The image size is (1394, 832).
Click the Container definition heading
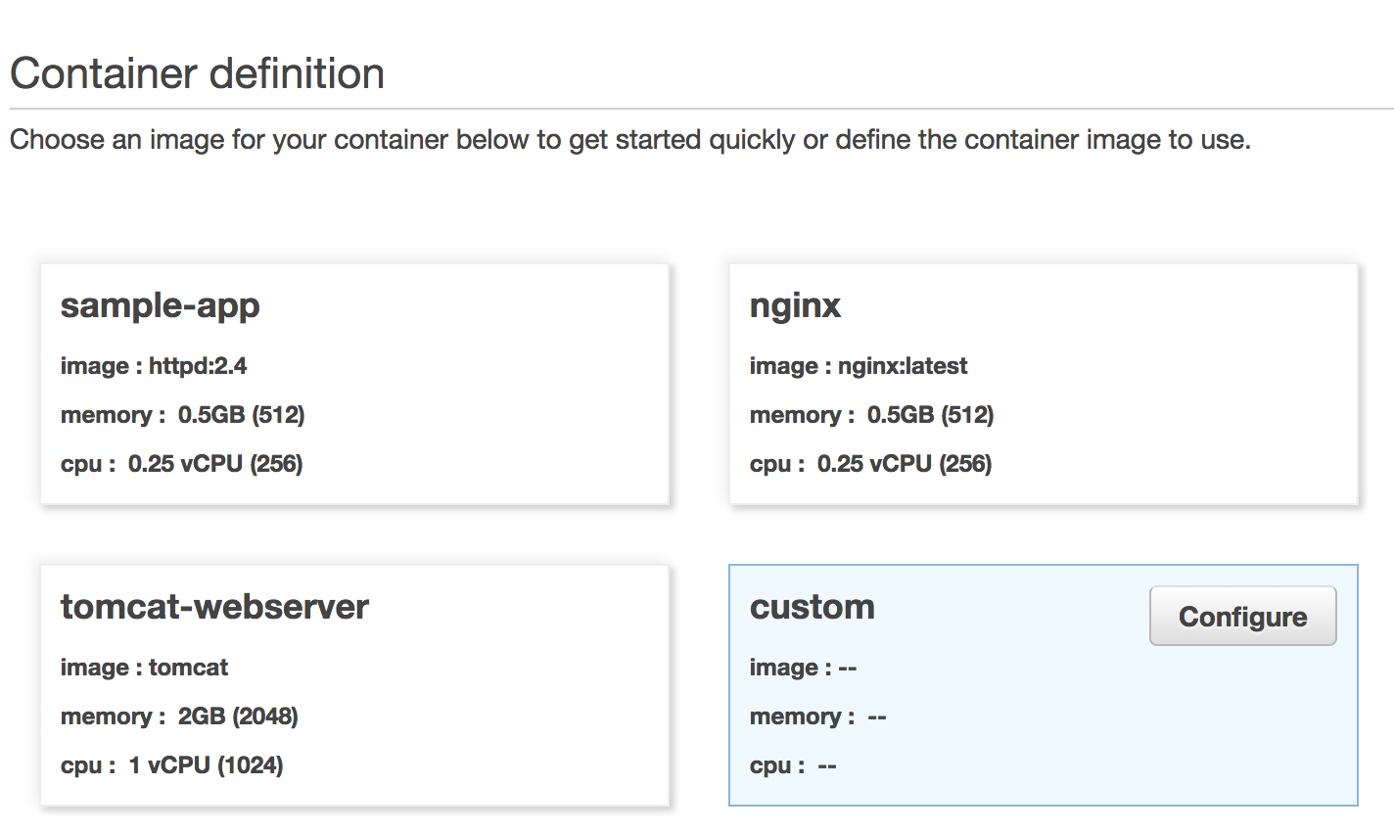click(197, 73)
